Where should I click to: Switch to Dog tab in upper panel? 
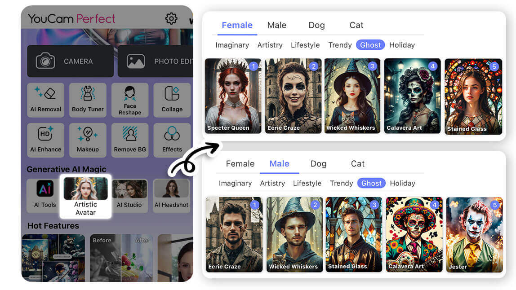click(x=316, y=25)
